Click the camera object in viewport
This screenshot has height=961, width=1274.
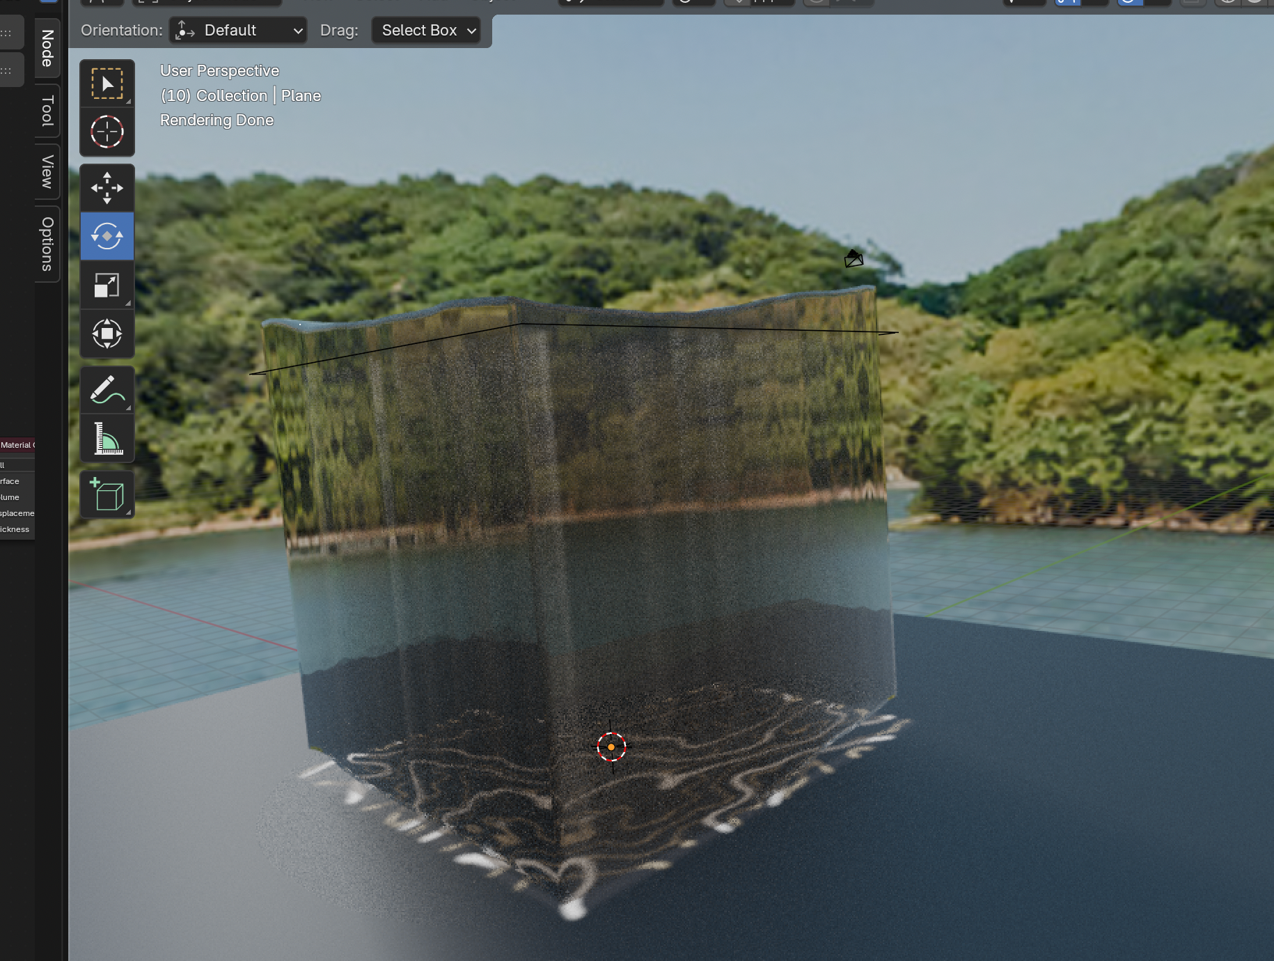pos(854,258)
